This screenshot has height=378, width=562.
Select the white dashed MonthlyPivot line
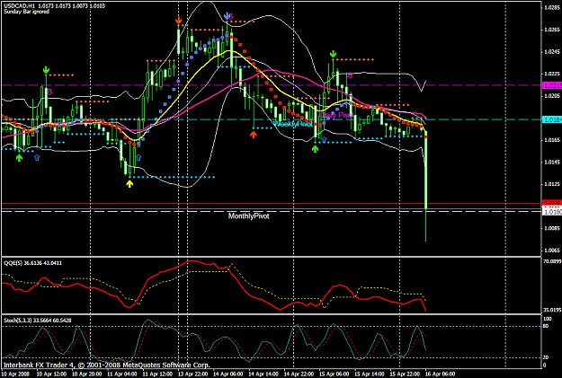(x=272, y=212)
